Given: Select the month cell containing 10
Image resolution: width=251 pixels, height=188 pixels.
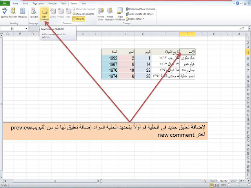Looking at the screenshot, I should click(126, 70).
